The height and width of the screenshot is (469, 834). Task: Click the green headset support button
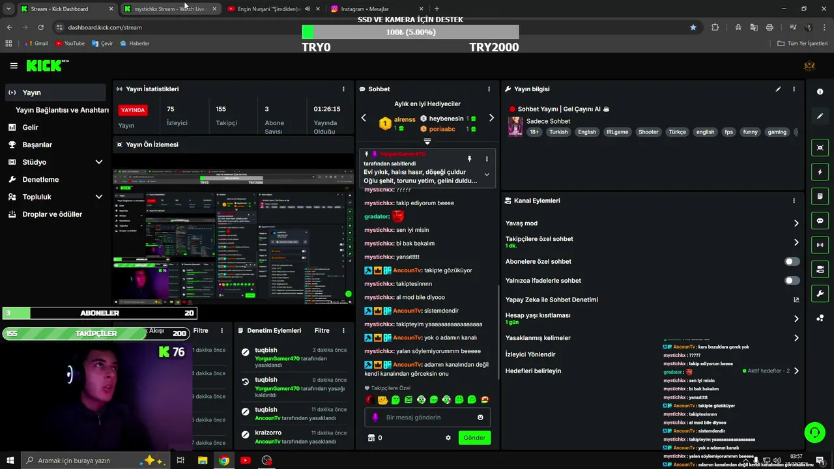(814, 432)
